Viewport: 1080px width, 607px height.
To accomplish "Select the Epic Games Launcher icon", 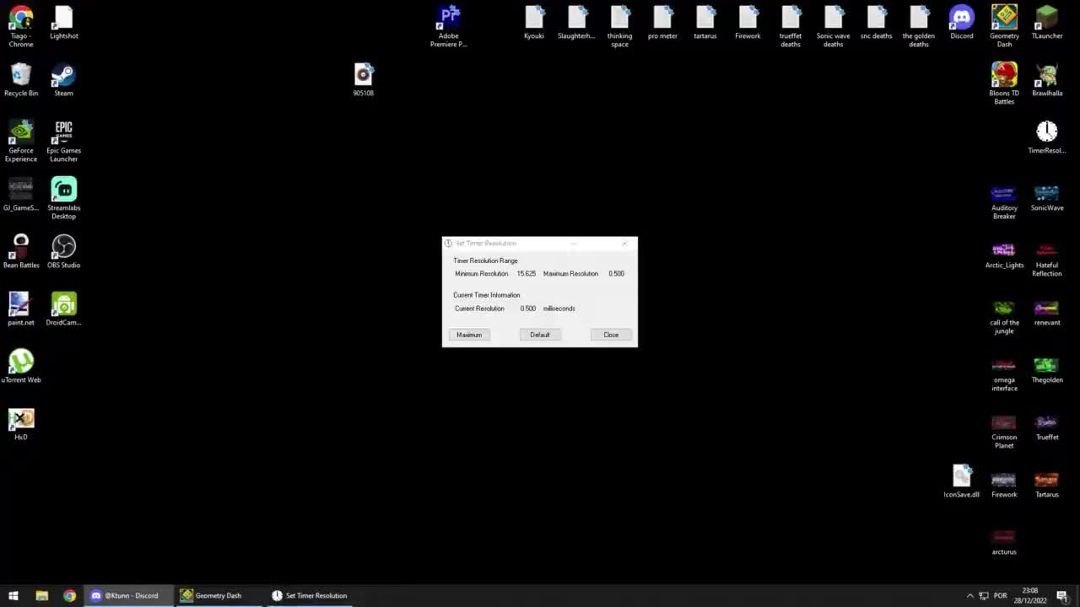I will 63,135.
